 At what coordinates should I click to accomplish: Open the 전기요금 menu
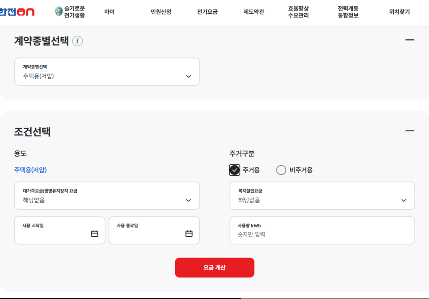[207, 12]
